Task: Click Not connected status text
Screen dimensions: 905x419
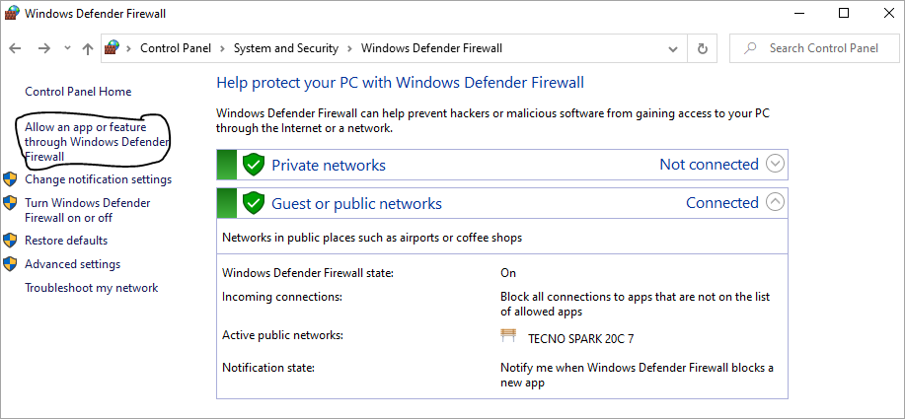Action: tap(709, 165)
